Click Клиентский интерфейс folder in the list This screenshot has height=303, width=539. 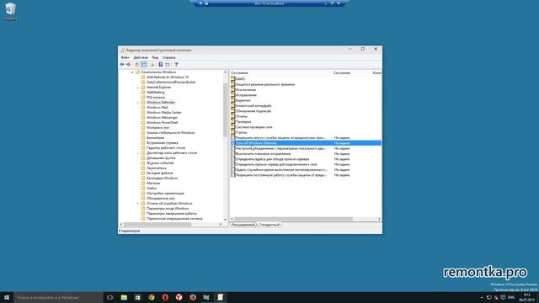253,106
